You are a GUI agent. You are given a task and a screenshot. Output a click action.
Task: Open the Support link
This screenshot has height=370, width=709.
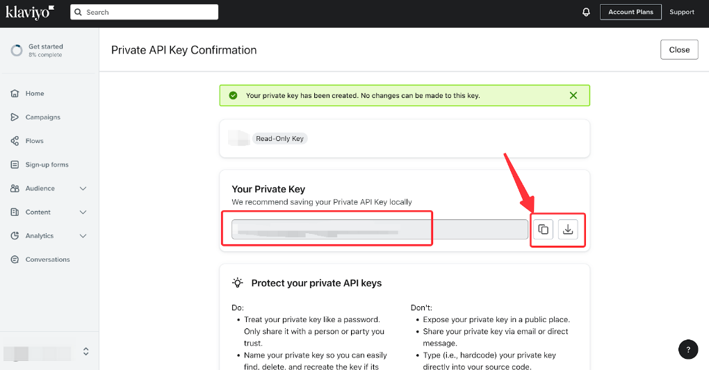pyautogui.click(x=682, y=12)
